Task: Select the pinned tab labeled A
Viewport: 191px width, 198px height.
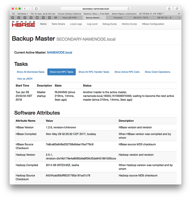Action: (19, 18)
